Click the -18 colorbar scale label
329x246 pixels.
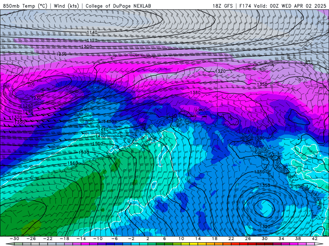coord(65,239)
